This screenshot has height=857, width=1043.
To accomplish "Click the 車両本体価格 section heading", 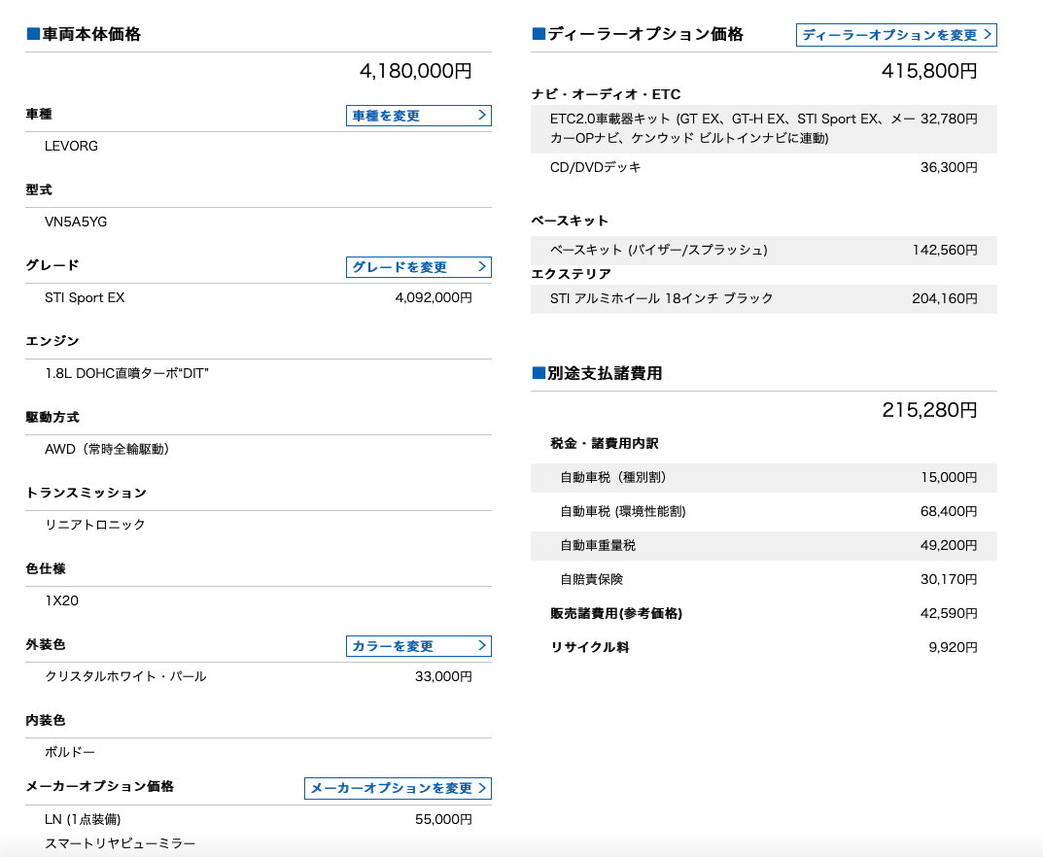I will click(84, 35).
